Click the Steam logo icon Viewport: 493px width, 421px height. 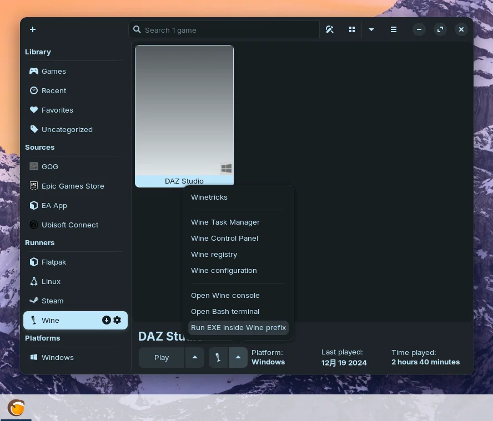34,301
